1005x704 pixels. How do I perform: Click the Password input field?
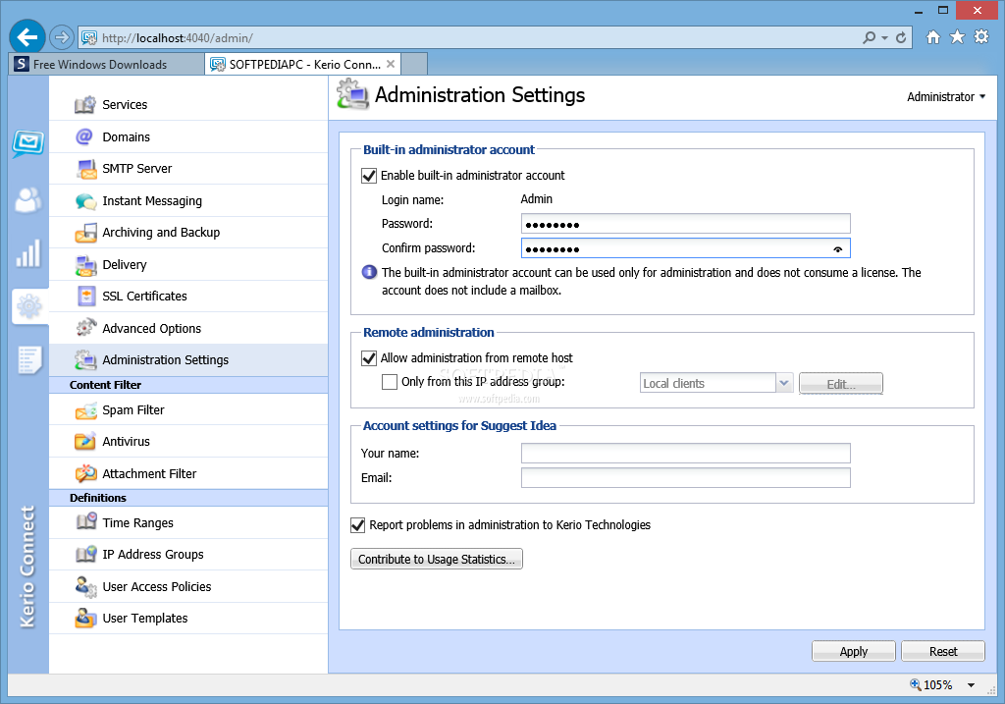[686, 224]
